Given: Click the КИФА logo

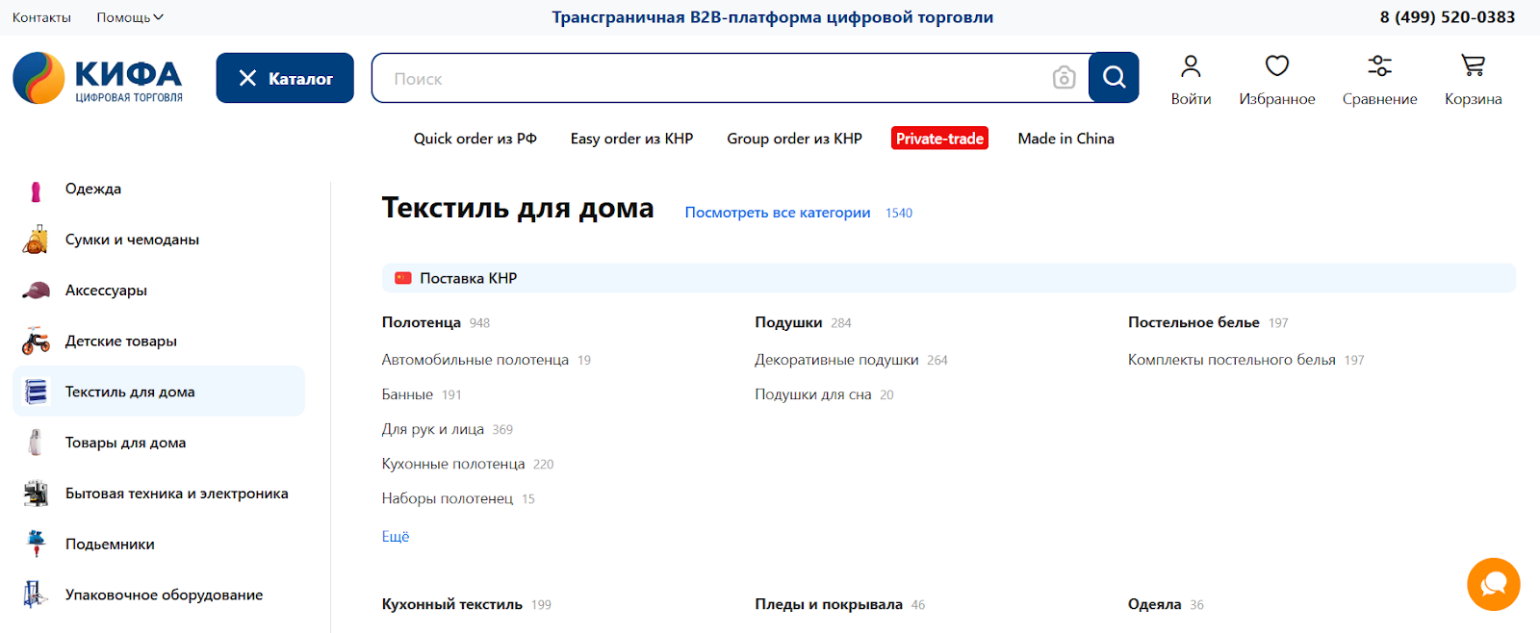Looking at the screenshot, I should (x=97, y=78).
